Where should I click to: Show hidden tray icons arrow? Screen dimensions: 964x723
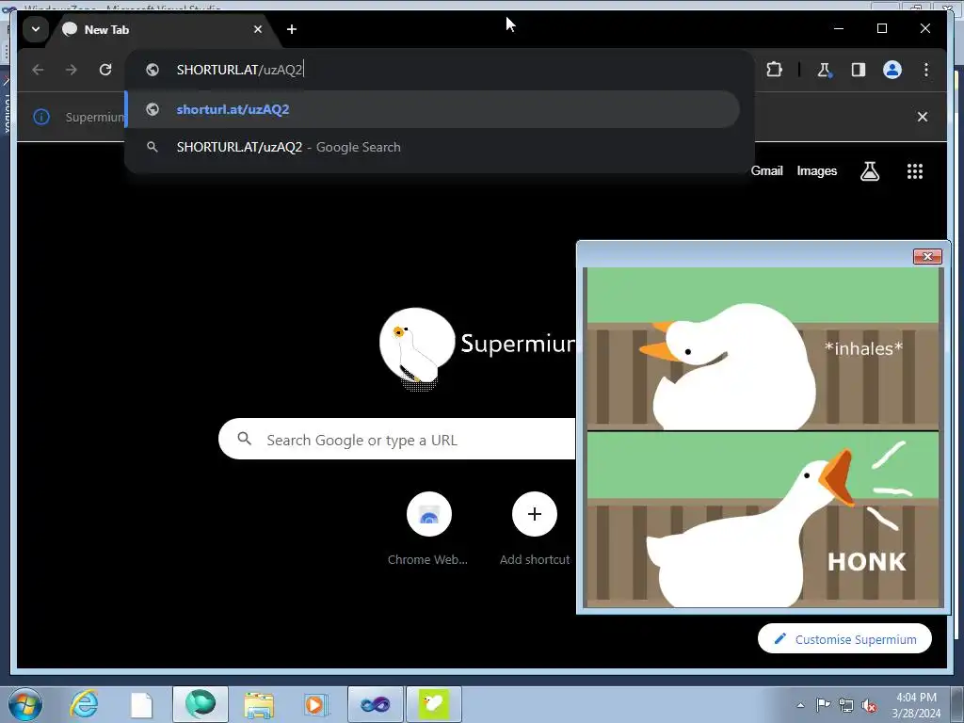[x=800, y=705]
